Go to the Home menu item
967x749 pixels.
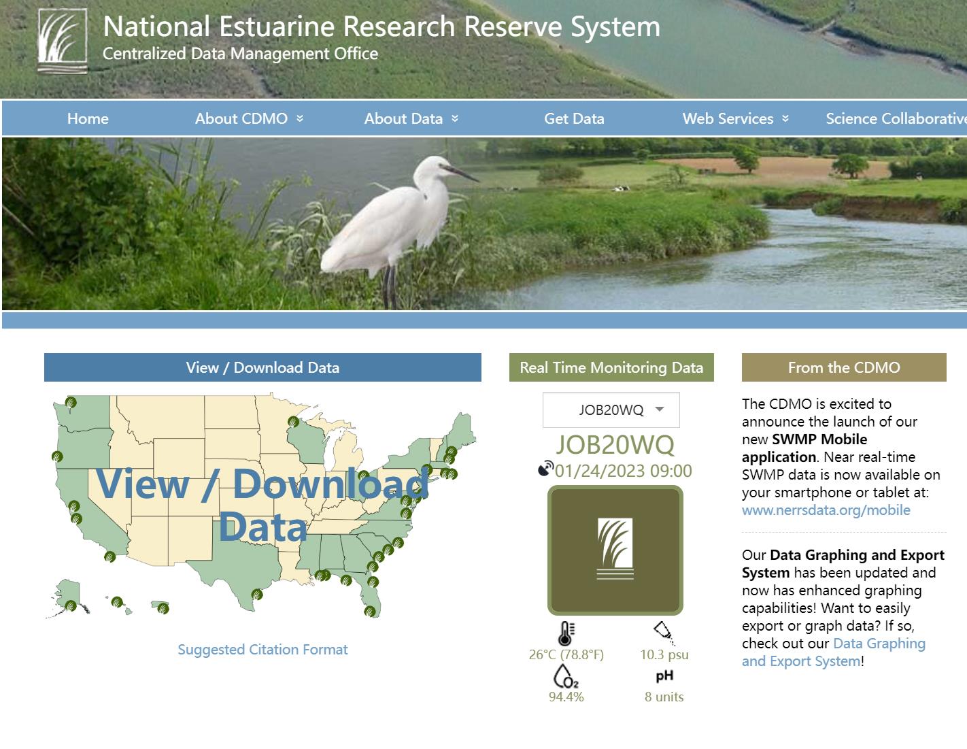(88, 118)
